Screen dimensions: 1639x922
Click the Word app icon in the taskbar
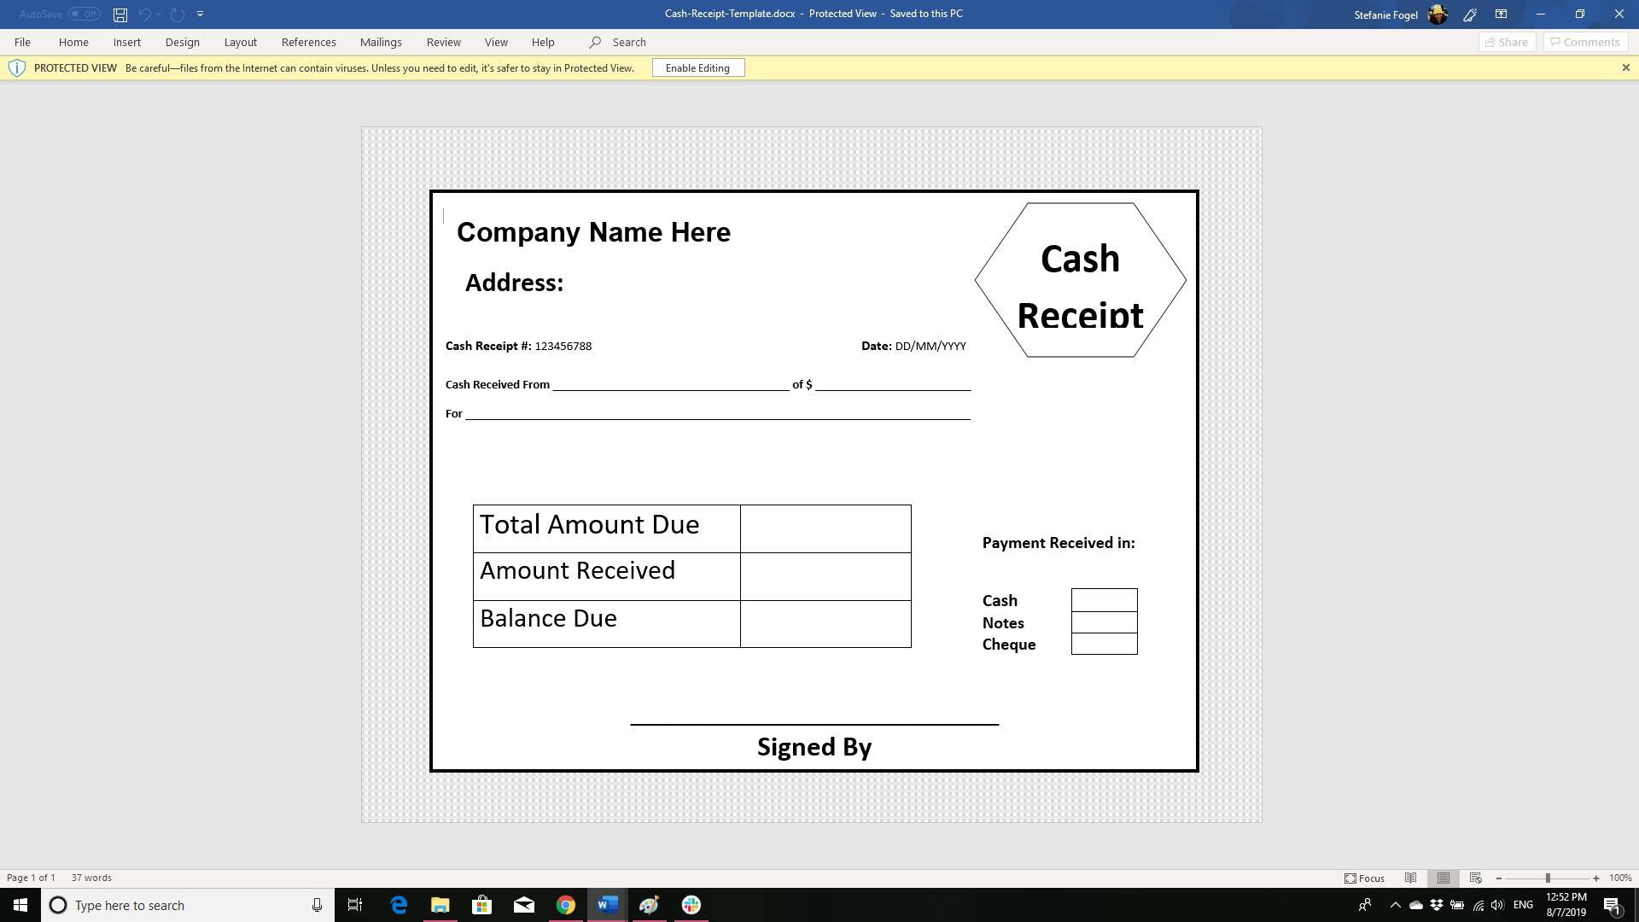point(608,905)
